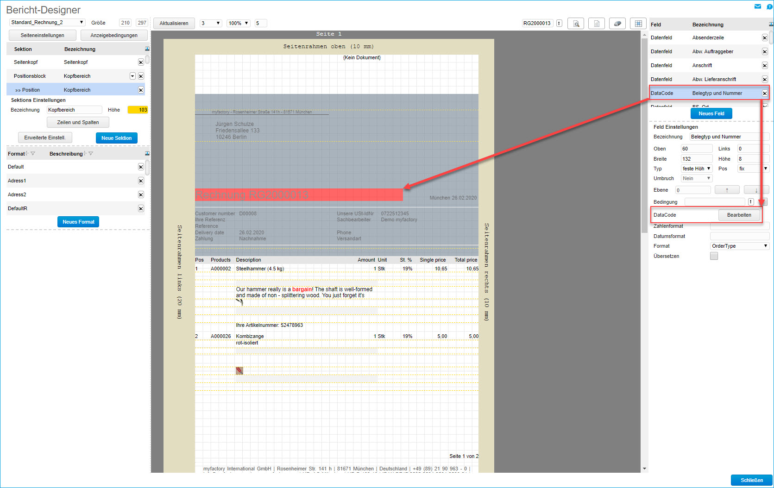Remove the Adress2 format
This screenshot has height=488, width=774.
click(x=141, y=194)
